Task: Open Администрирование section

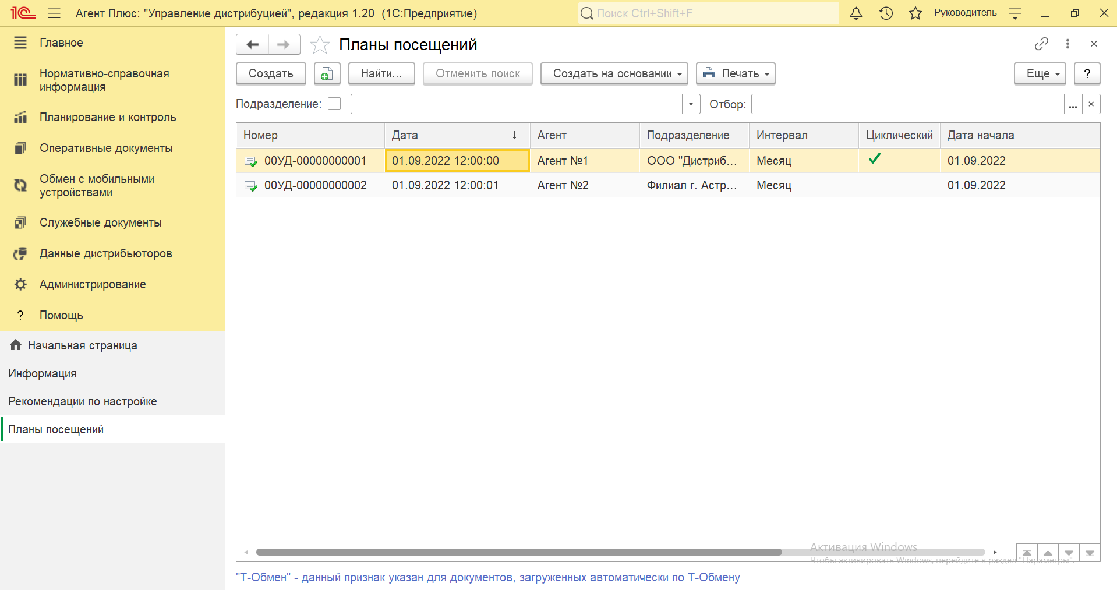Action: click(112, 284)
